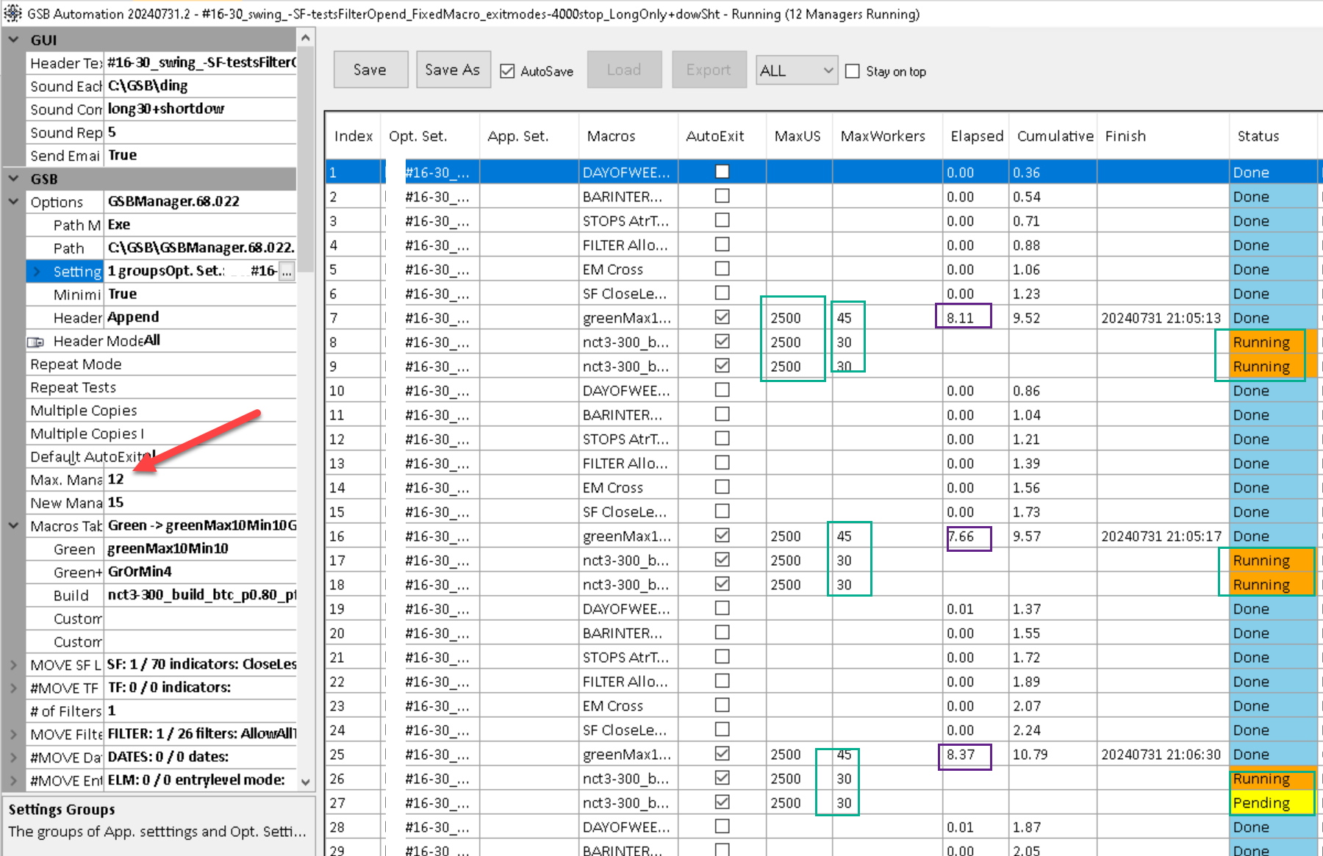The image size is (1323, 856).
Task: Click the Macros column header
Action: (x=611, y=136)
